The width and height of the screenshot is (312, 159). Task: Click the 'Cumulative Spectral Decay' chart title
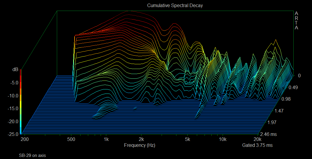[175, 6]
